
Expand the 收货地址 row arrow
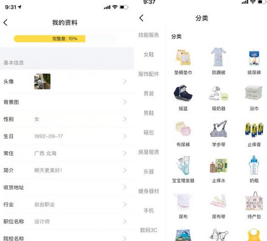pyautogui.click(x=125, y=187)
